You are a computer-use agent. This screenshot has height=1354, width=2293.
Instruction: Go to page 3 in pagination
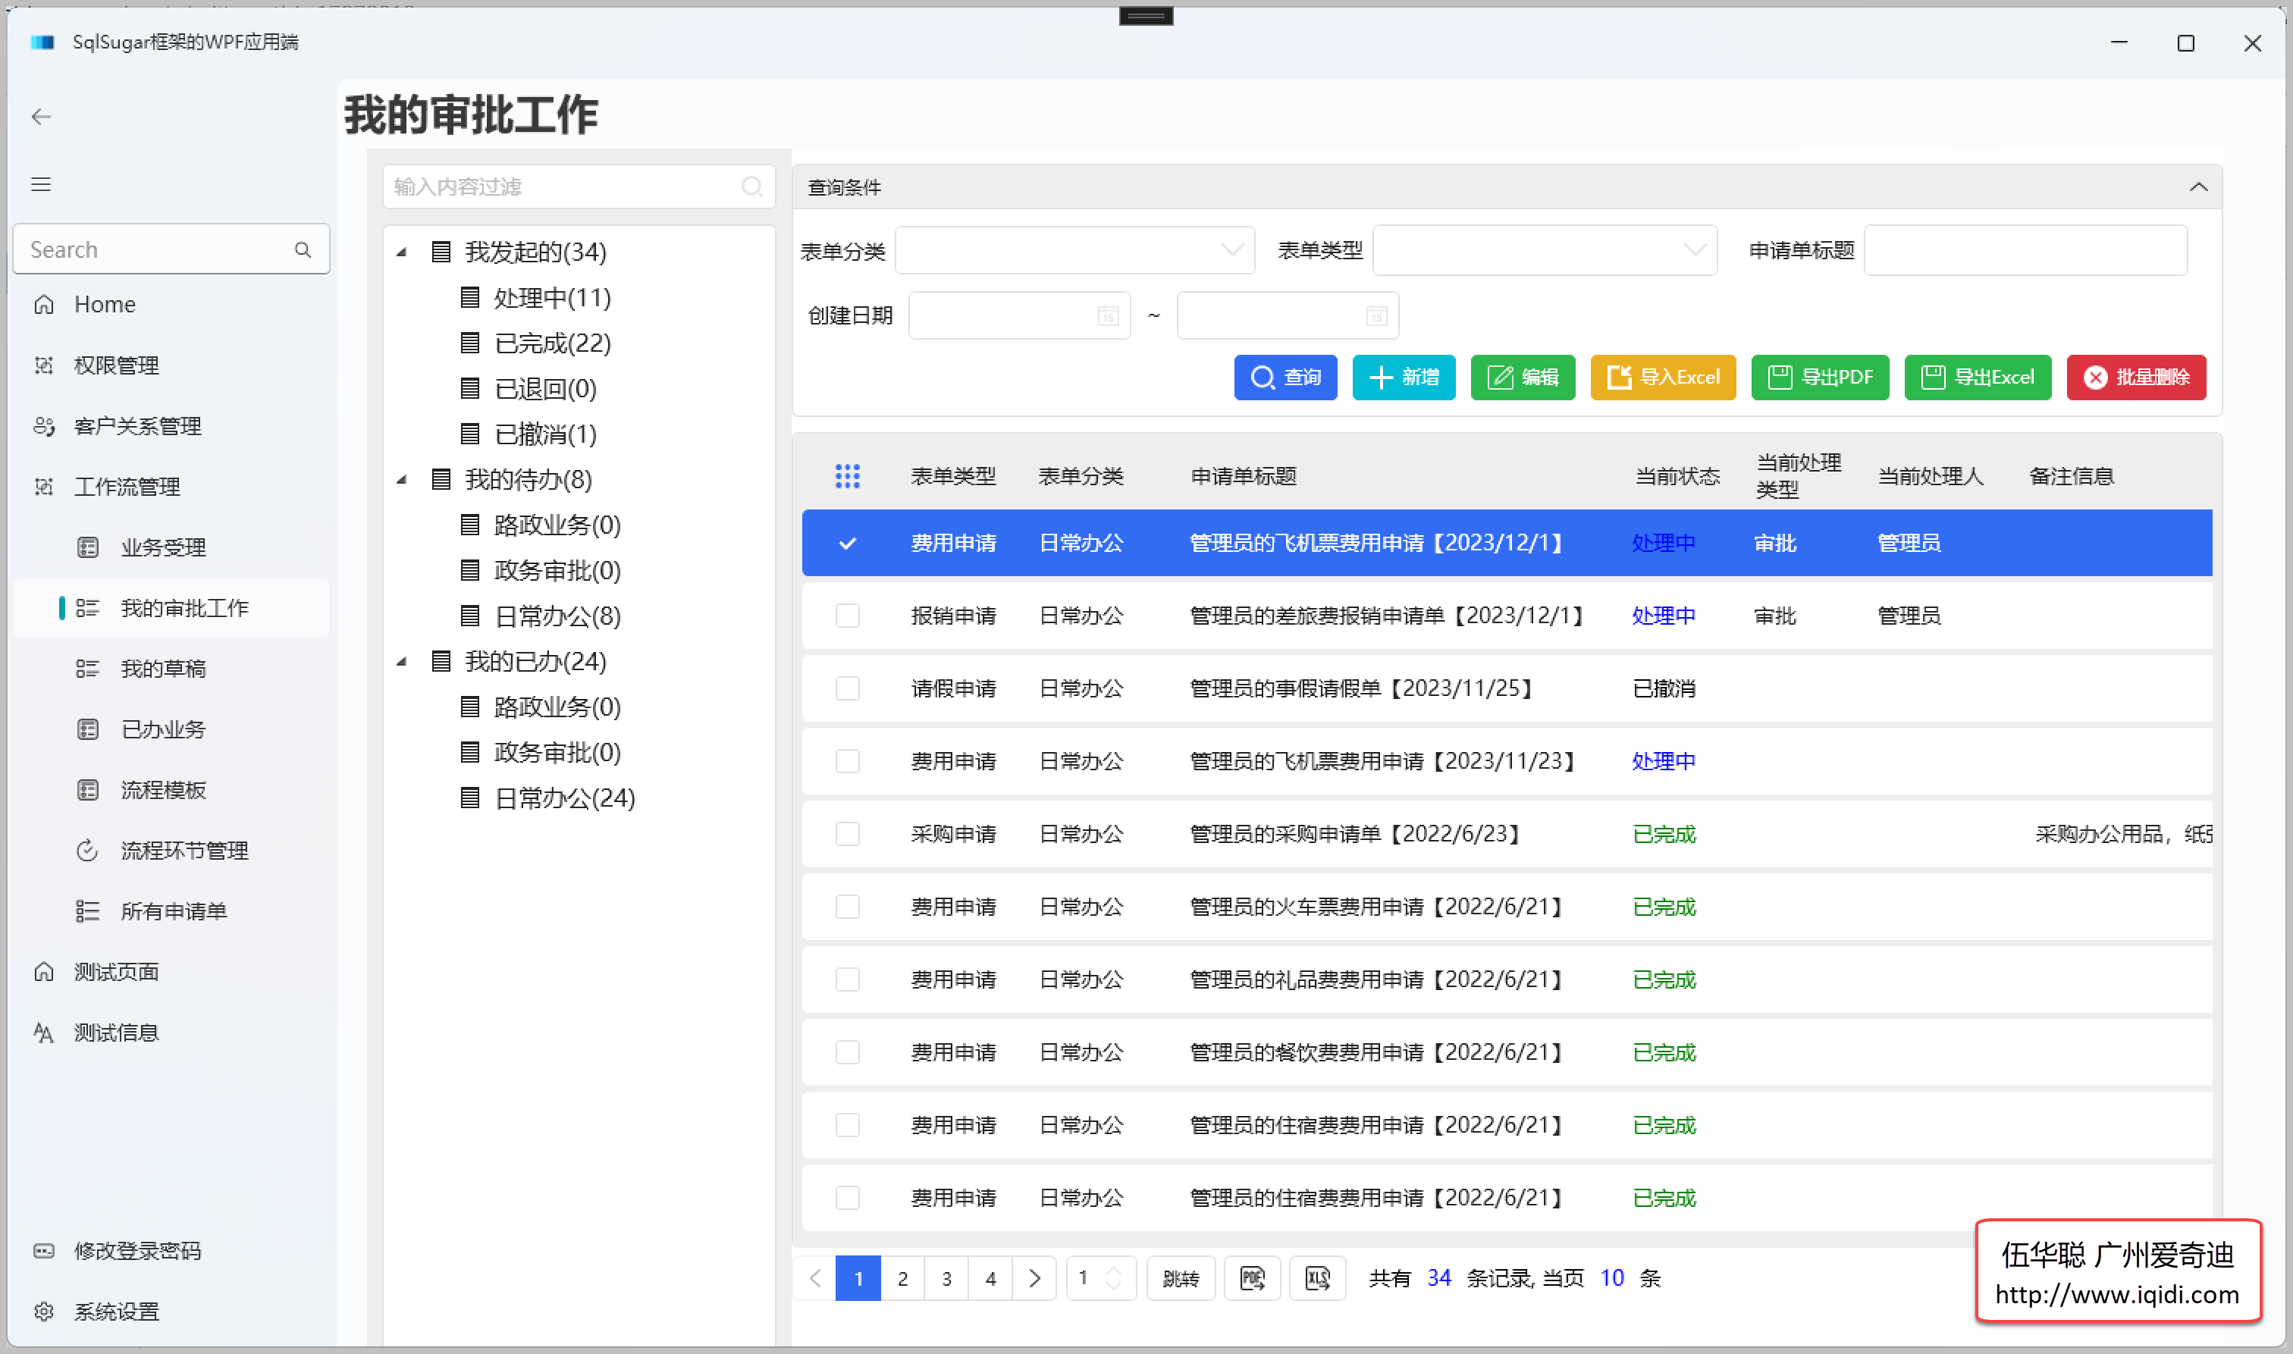(x=946, y=1278)
